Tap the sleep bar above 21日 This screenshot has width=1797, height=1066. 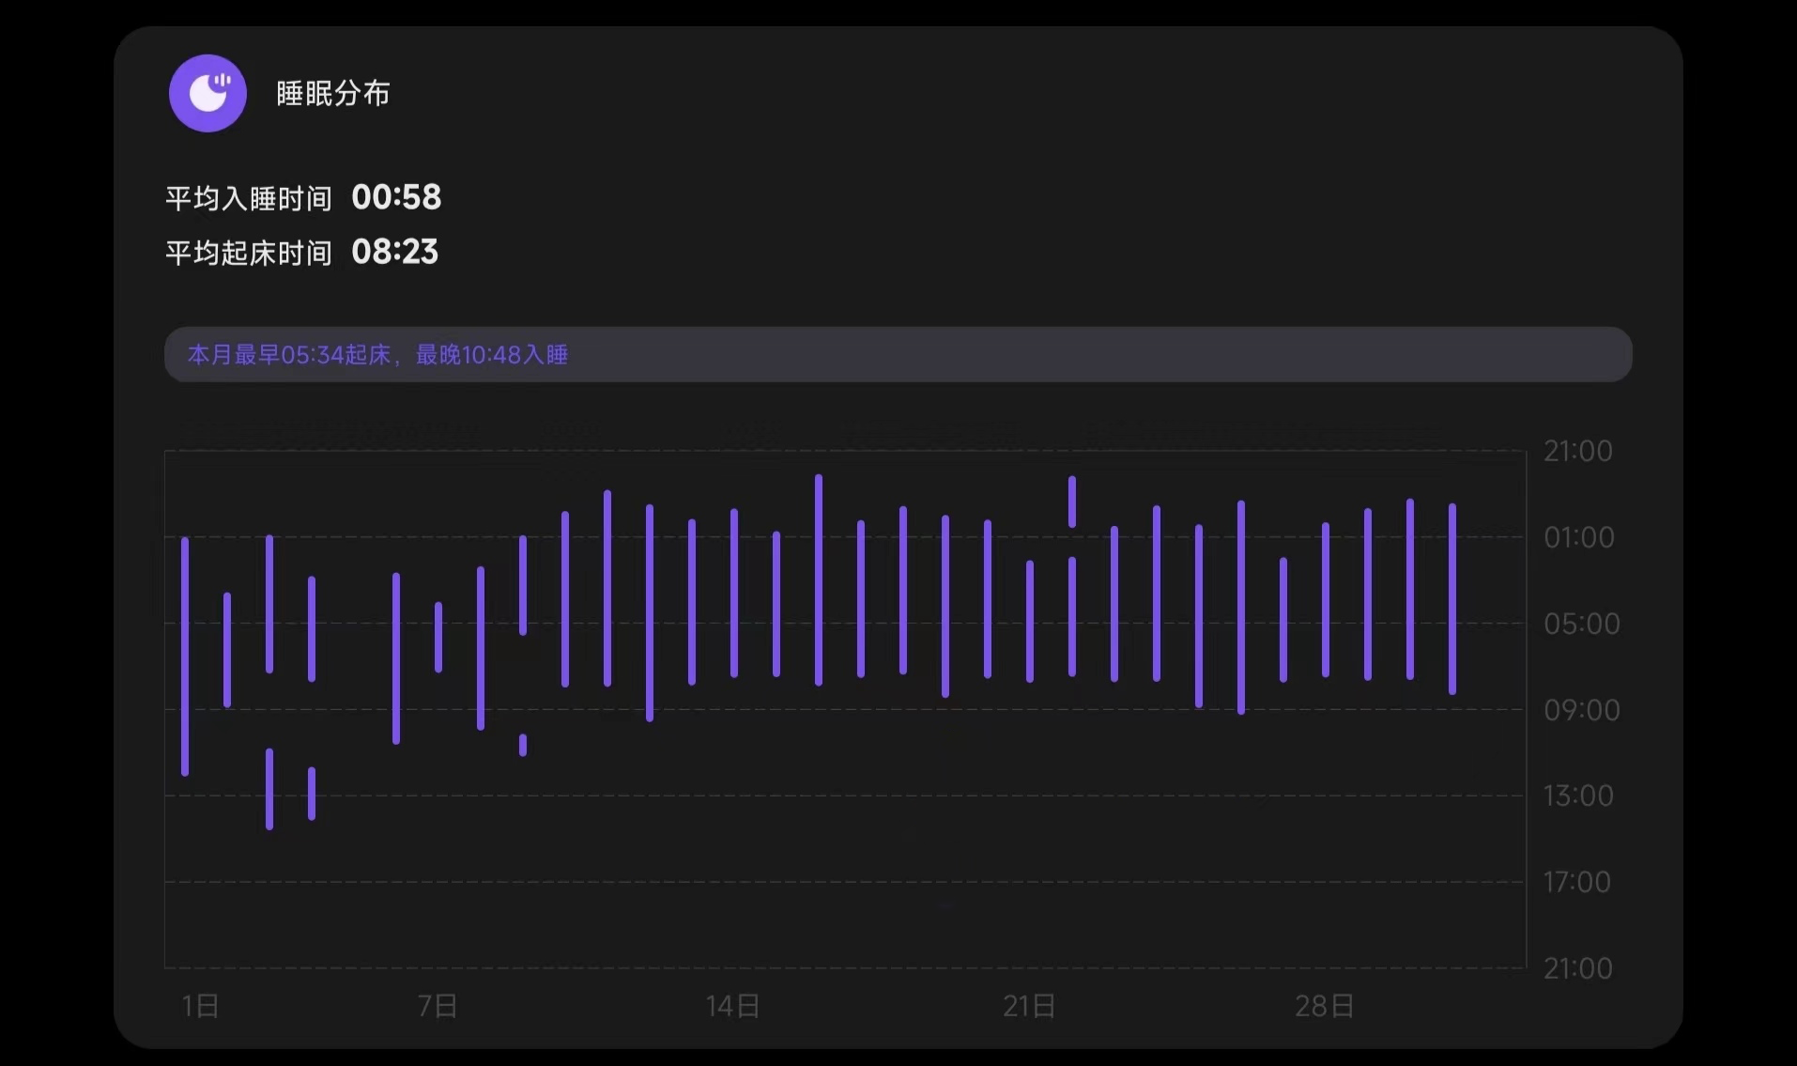coord(1030,621)
